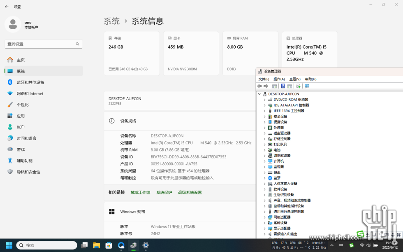The image size is (403, 252).
Task: Expand the 显示适配器 node
Action: (264, 229)
